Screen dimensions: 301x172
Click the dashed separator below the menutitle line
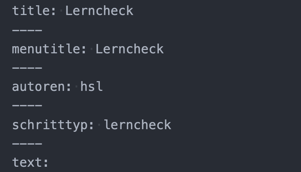27,68
